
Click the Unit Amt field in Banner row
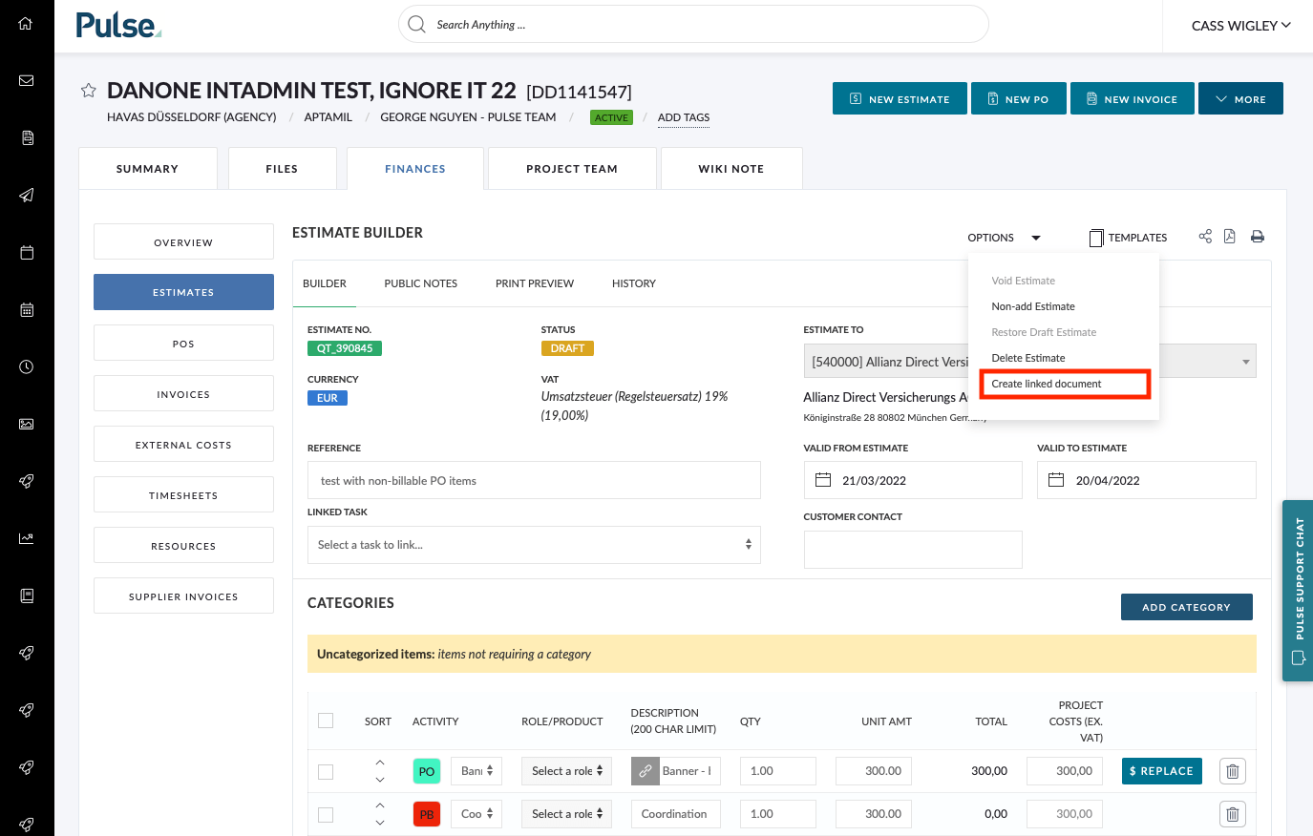pyautogui.click(x=874, y=771)
